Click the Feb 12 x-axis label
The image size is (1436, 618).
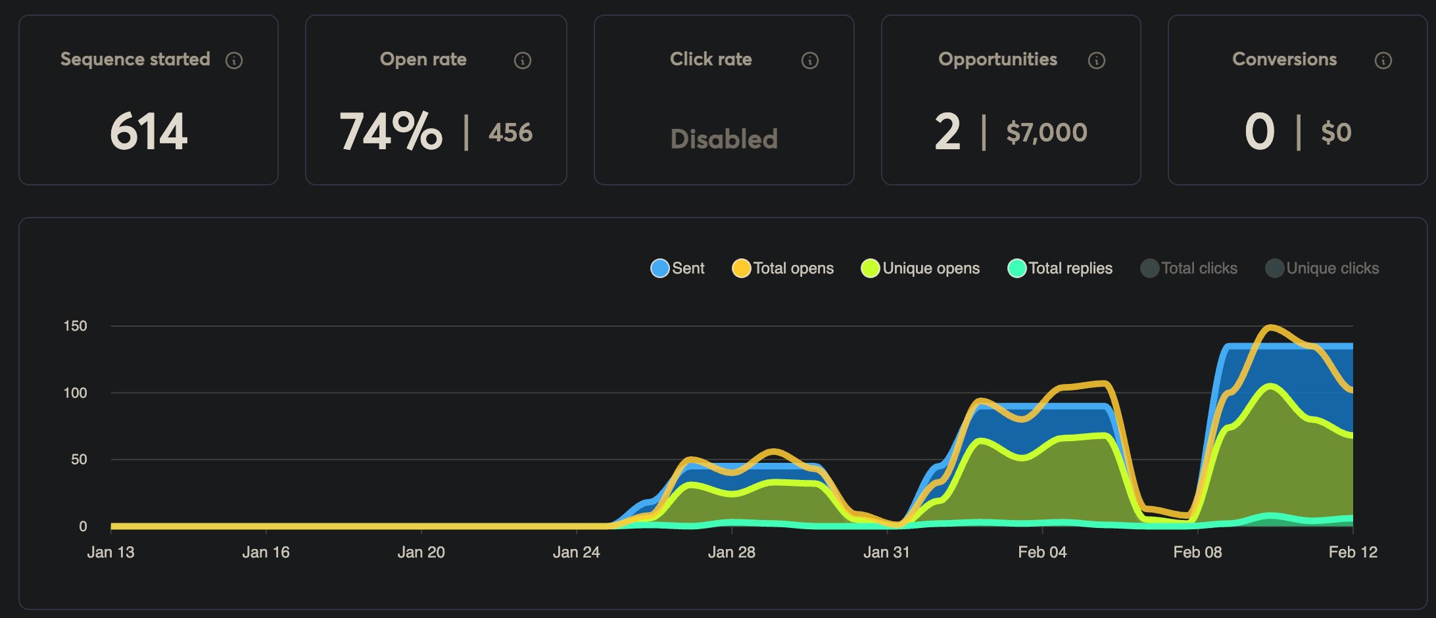click(x=1352, y=552)
